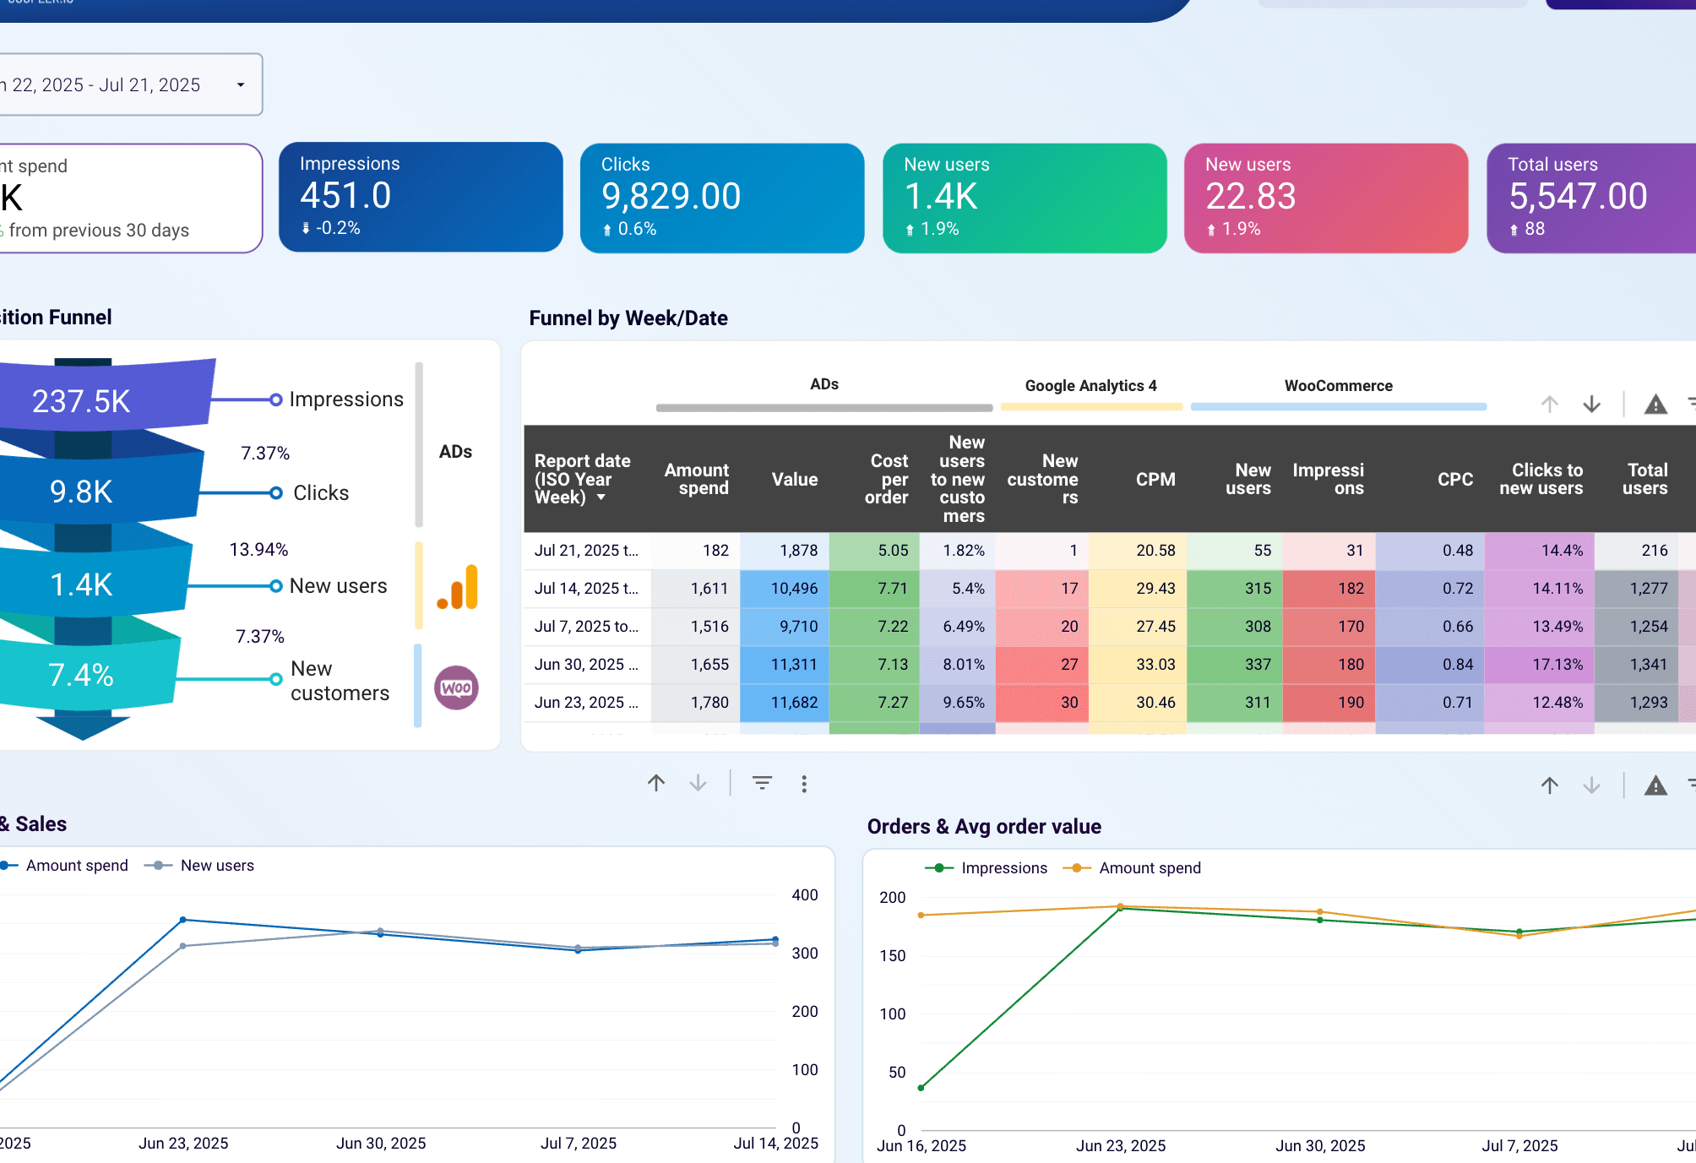Open the filter icon below the funnel chart

762,784
